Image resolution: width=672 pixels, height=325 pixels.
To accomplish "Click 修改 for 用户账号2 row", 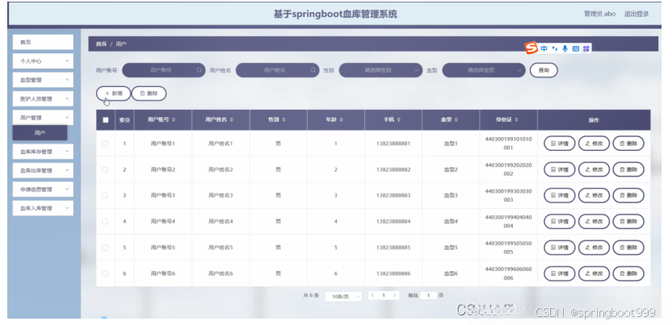I will pyautogui.click(x=594, y=170).
